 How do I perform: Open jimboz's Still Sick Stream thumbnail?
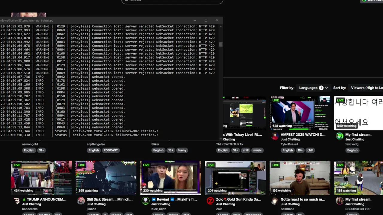tap(106, 178)
